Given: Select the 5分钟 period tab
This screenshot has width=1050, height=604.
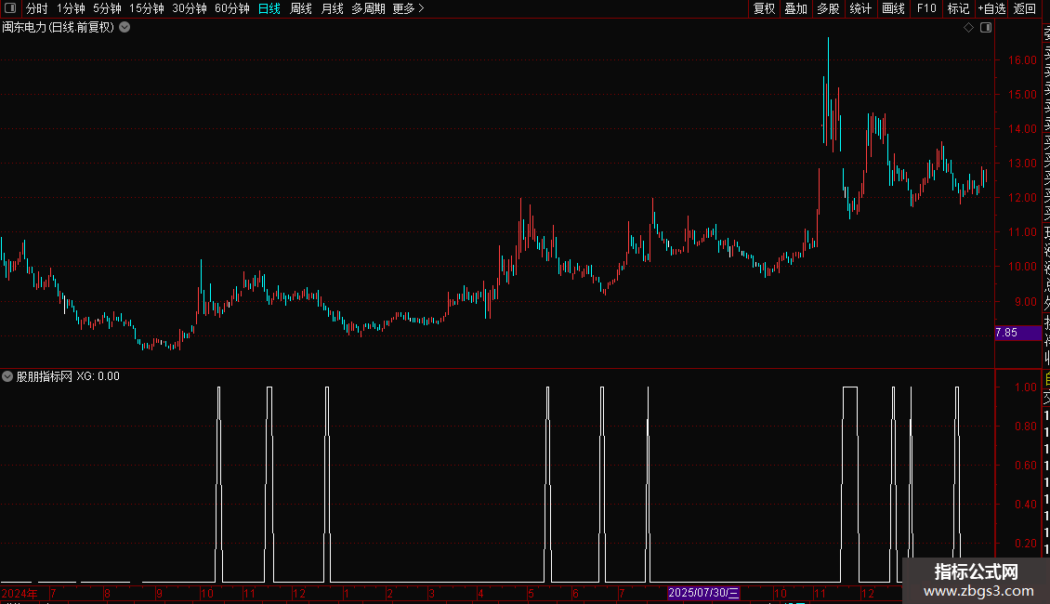Looking at the screenshot, I should click(x=107, y=8).
